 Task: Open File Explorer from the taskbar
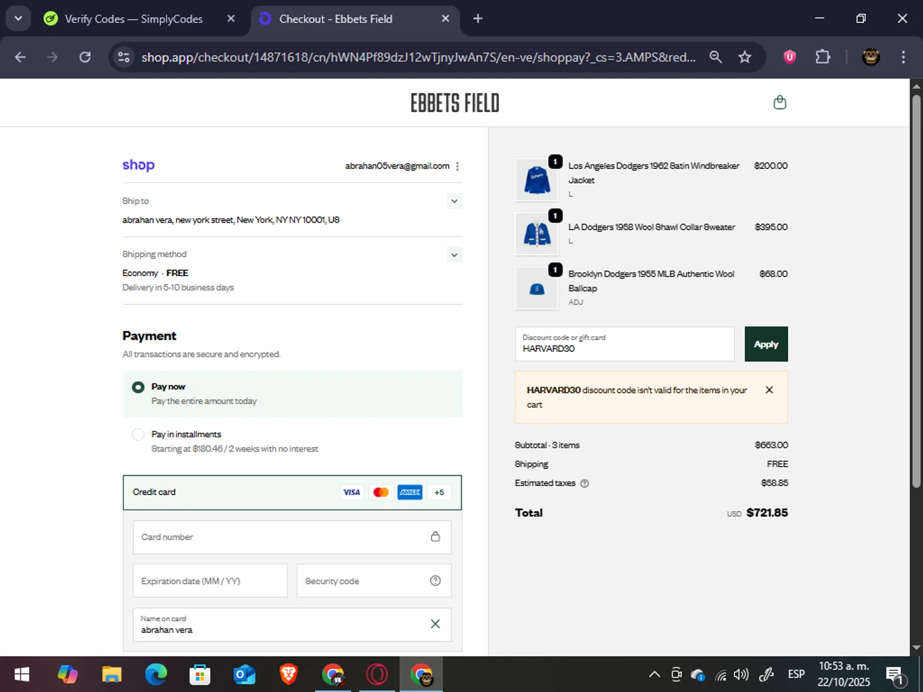click(111, 675)
